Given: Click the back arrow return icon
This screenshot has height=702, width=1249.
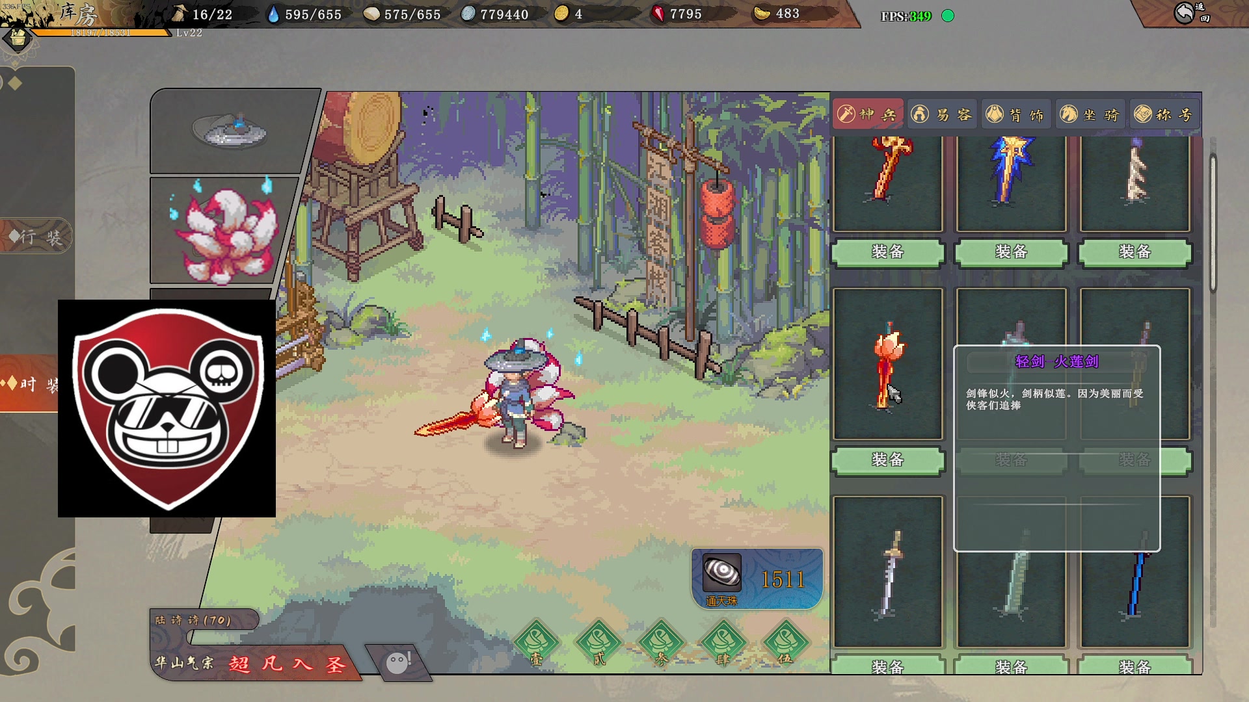Looking at the screenshot, I should click(x=1185, y=13).
